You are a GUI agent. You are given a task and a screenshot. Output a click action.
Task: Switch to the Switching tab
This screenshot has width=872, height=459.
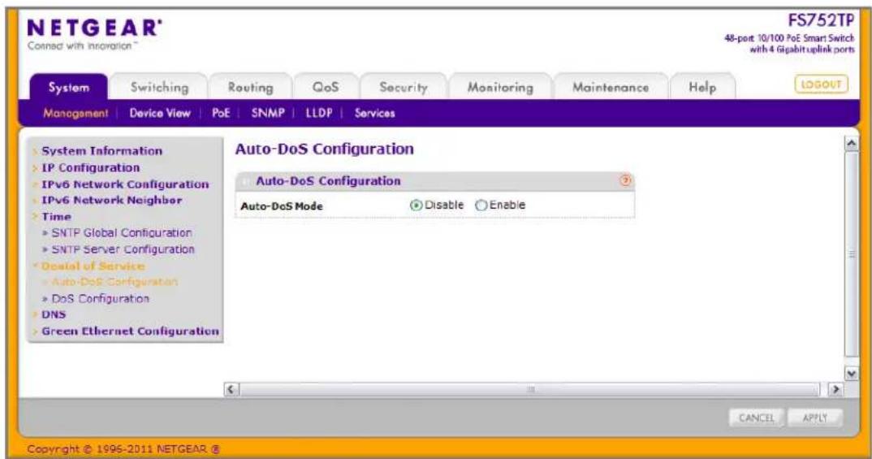159,88
